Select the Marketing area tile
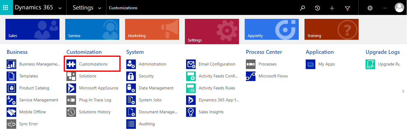Screen dimensions: 407x136 click(152, 29)
